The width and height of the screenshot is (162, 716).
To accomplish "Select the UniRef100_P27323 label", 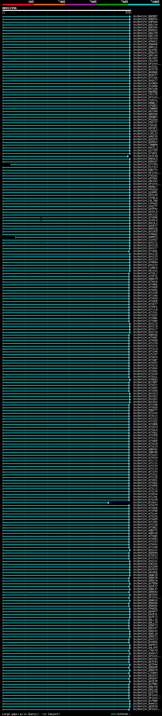I will click(145, 167).
